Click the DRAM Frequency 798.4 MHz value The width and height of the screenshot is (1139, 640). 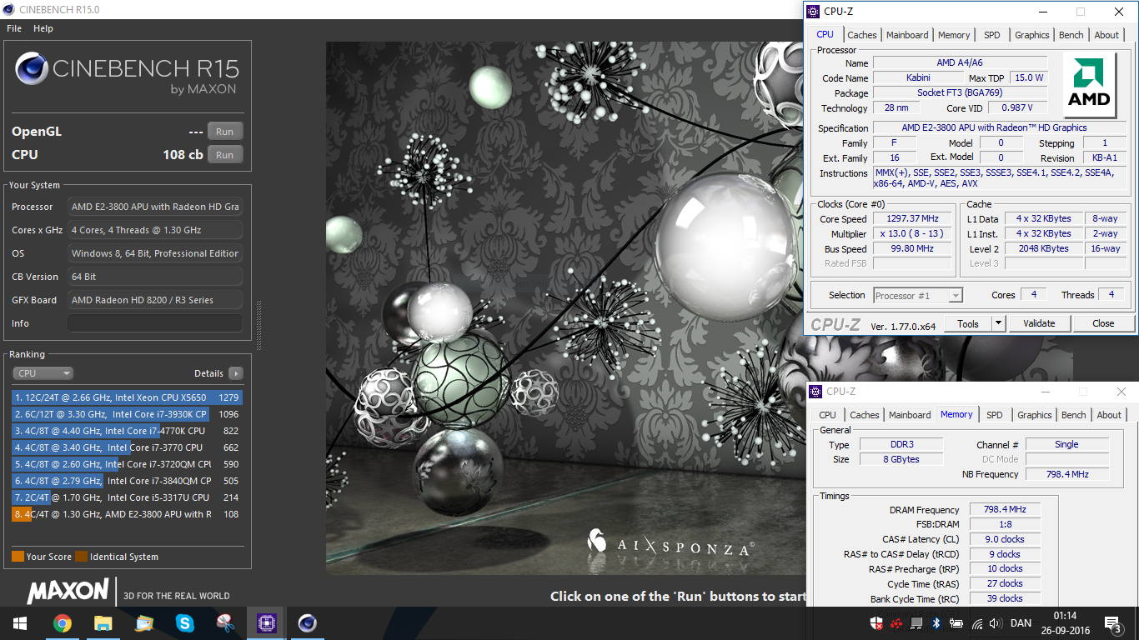1005,509
